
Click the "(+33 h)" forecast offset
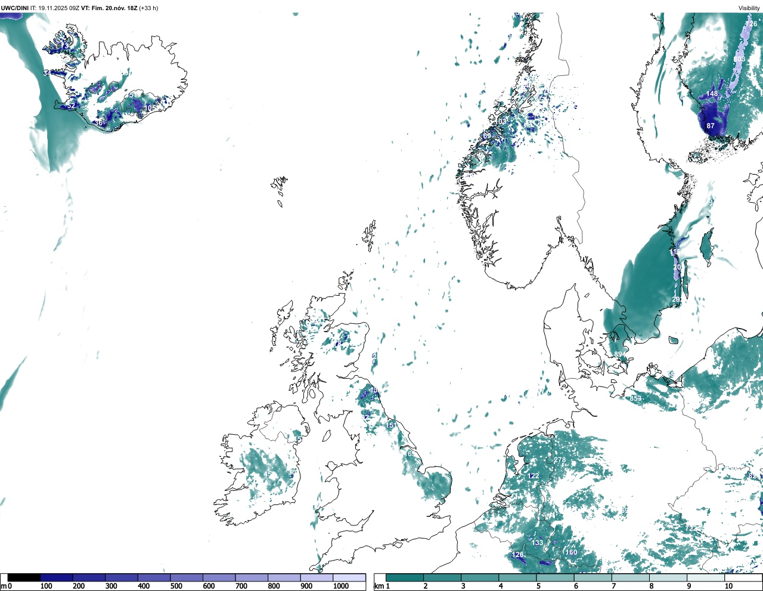tap(148, 8)
